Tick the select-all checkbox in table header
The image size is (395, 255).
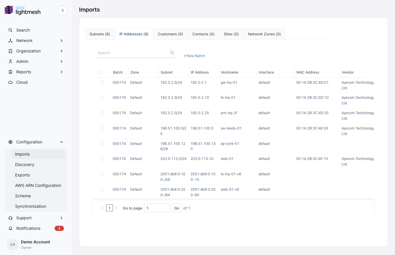point(101,72)
